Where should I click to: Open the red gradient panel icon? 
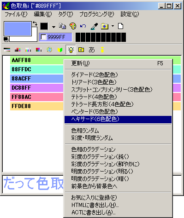(18, 50)
